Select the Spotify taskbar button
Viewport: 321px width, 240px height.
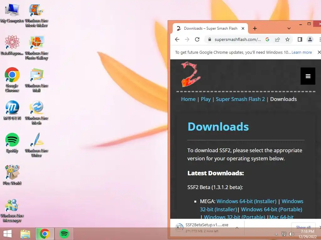[64, 234]
